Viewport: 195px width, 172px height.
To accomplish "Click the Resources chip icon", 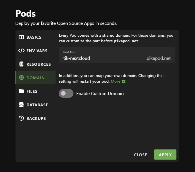I will click(21, 64).
